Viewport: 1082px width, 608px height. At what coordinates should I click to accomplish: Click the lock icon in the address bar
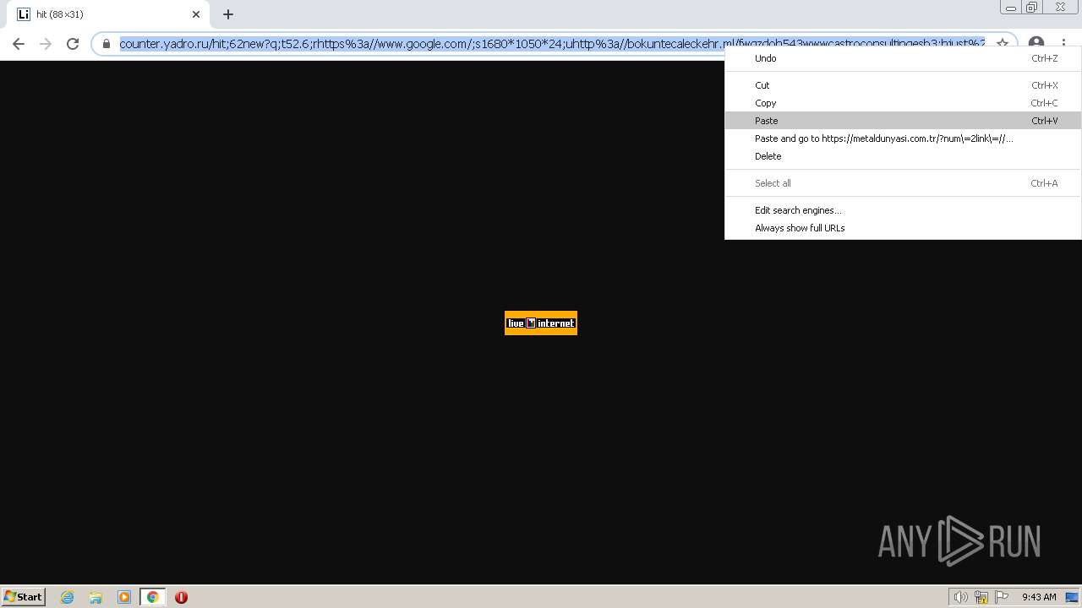107,44
